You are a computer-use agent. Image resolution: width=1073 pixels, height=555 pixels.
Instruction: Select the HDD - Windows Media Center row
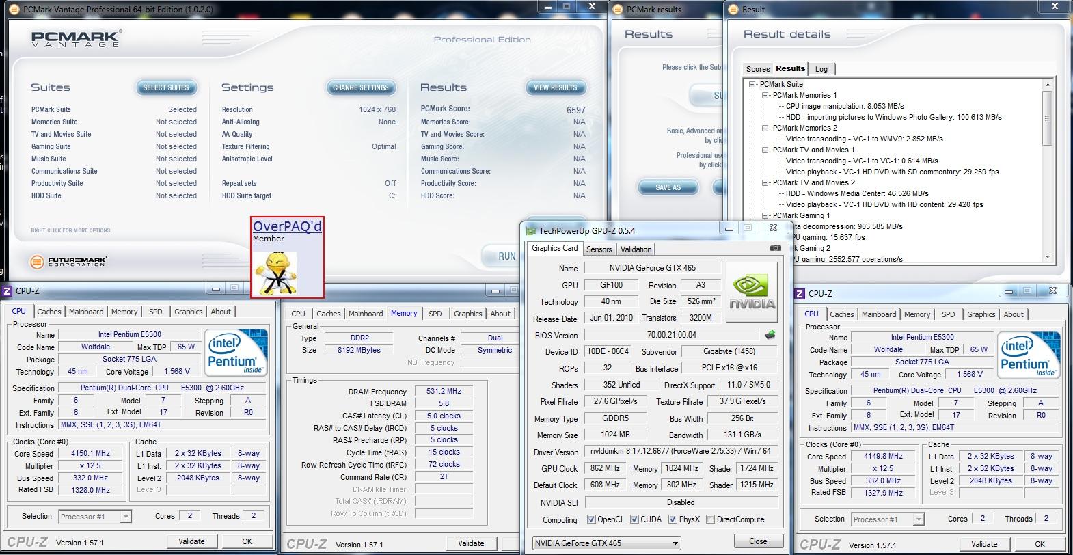pyautogui.click(x=857, y=193)
